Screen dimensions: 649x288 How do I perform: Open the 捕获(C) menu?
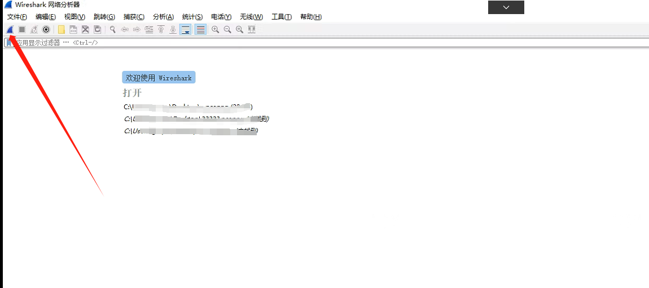[x=134, y=17]
